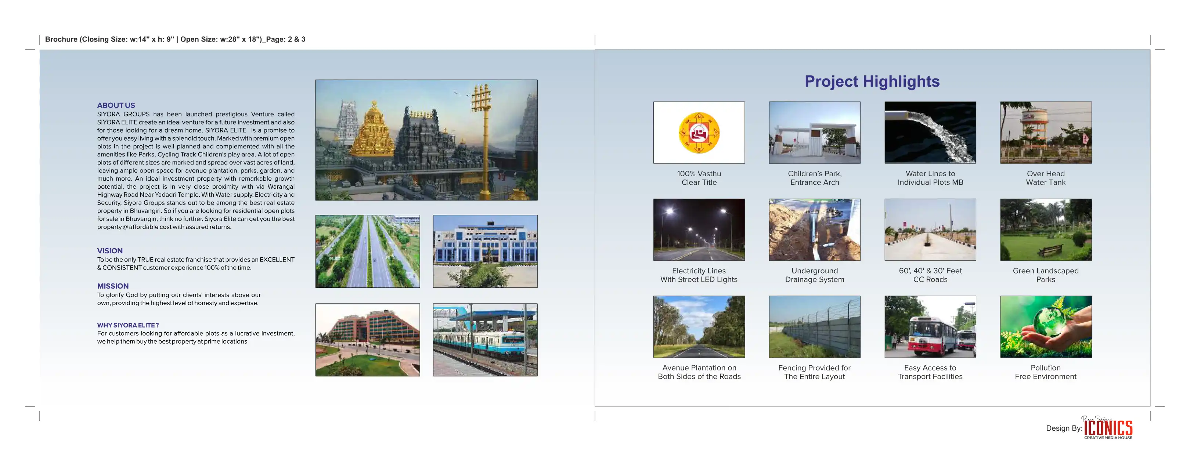Click the Vasthu compass emblem image
The height and width of the screenshot is (456, 1190).
699,133
